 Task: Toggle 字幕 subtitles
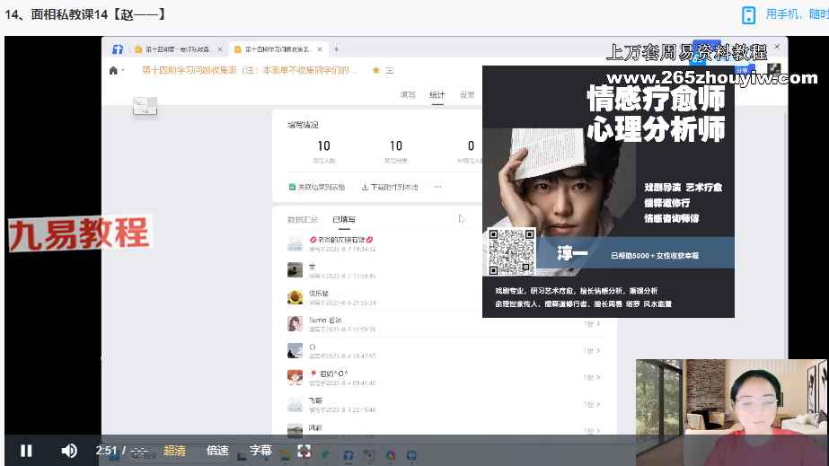[260, 451]
